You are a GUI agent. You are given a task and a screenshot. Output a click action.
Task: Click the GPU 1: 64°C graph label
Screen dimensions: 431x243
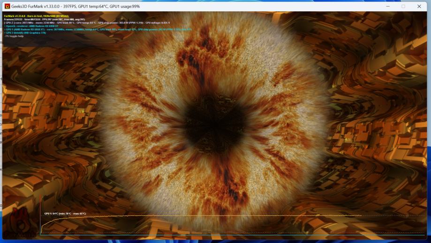click(65, 213)
